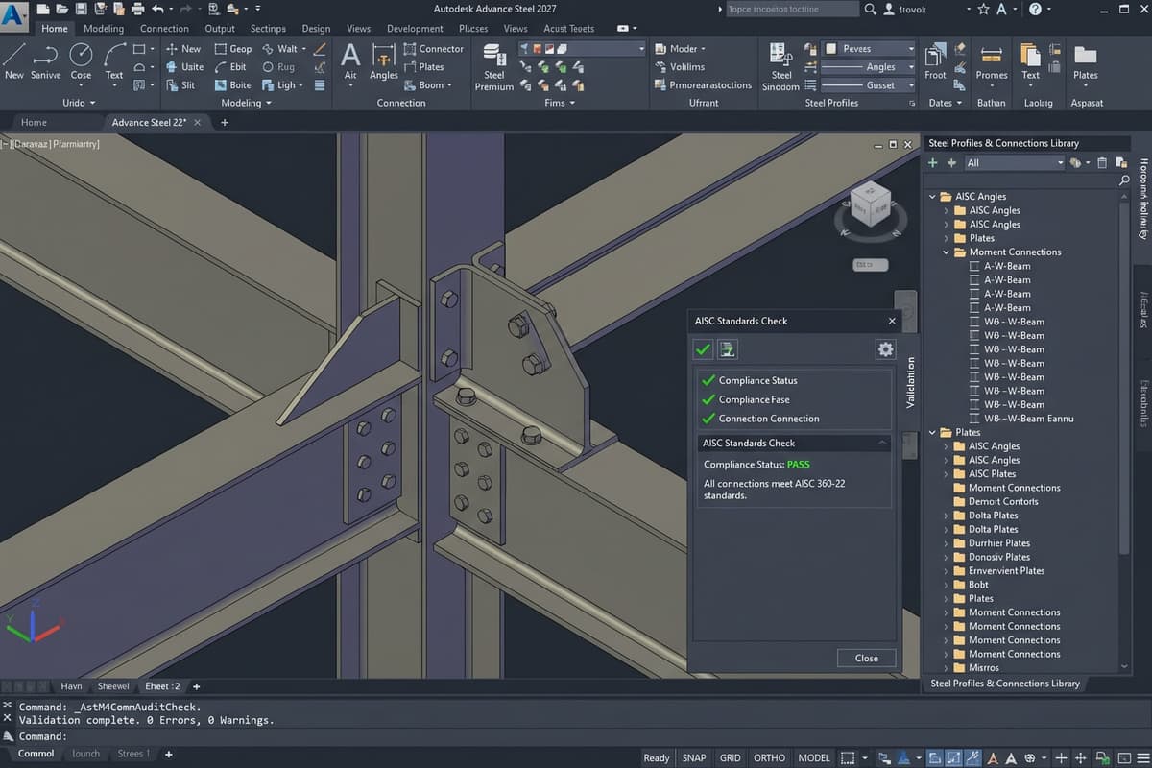
Task: Click the Steel Premium icon
Action: tap(494, 55)
